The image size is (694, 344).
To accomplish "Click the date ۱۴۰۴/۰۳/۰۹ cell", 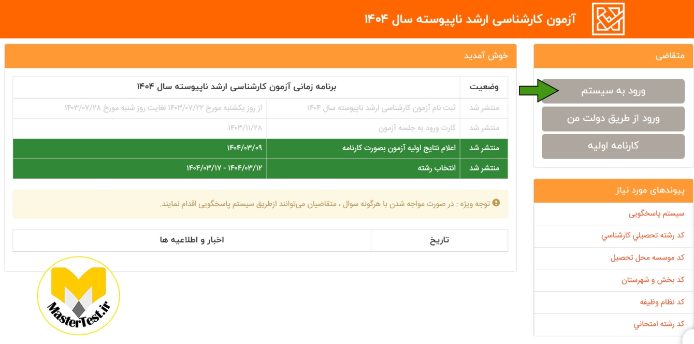I will (x=140, y=148).
